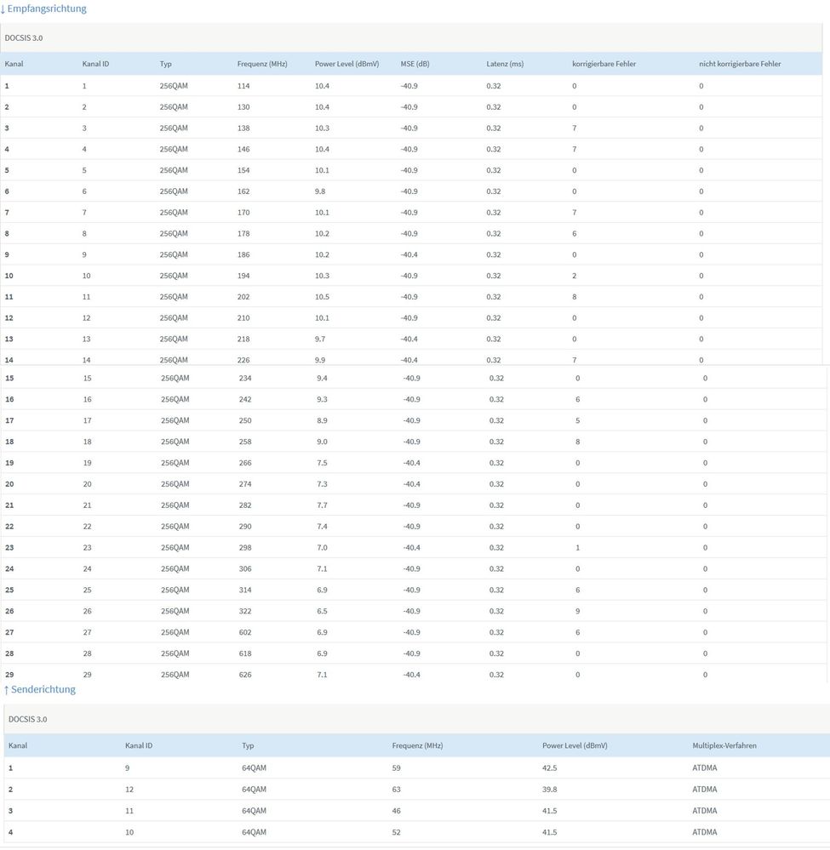Click the 242 frequency value

[245, 400]
